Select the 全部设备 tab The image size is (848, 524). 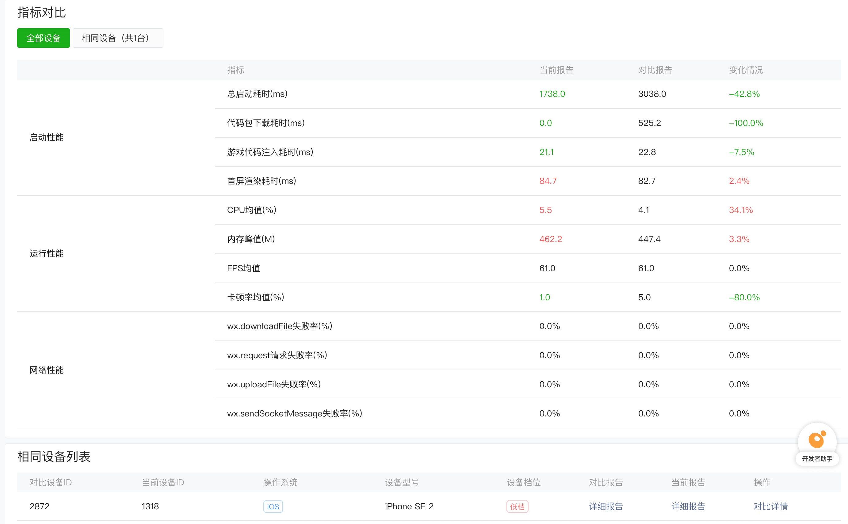point(43,38)
